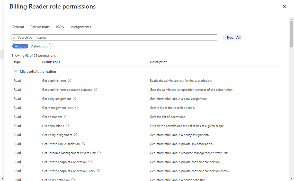Click 'Get Private Endpoint Connection' permission name
Image resolution: width=294 pixels, height=181 pixels.
click(65, 162)
